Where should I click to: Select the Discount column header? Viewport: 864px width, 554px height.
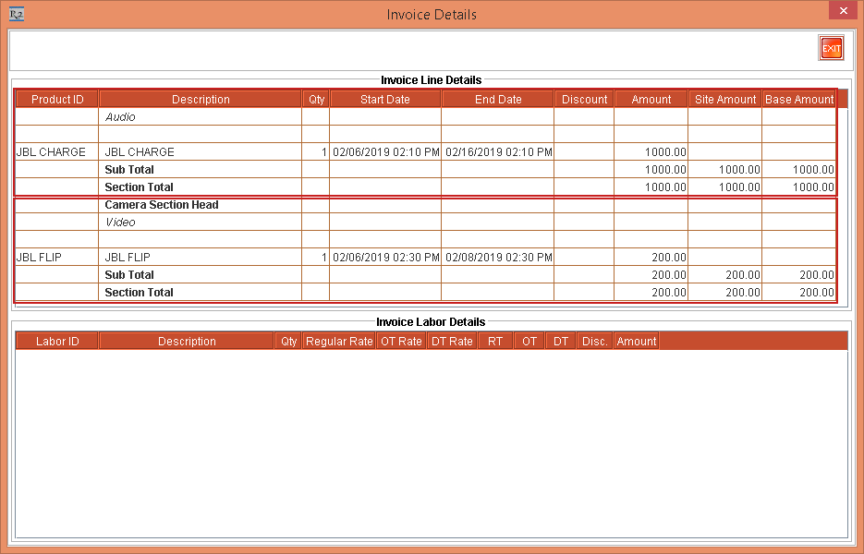click(x=584, y=100)
